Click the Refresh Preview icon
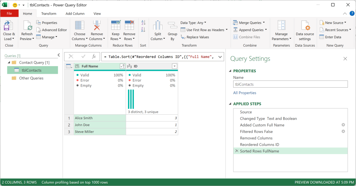The height and width of the screenshot is (186, 356). tap(27, 25)
